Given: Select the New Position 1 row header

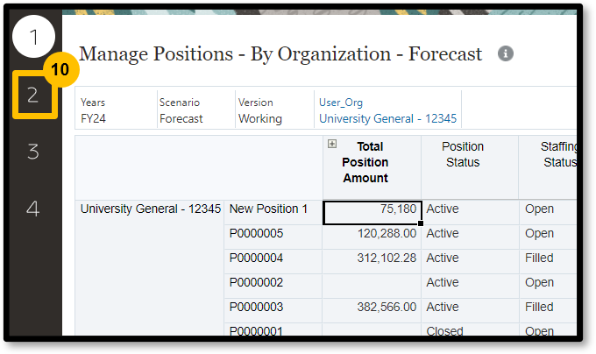Looking at the screenshot, I should [x=268, y=209].
